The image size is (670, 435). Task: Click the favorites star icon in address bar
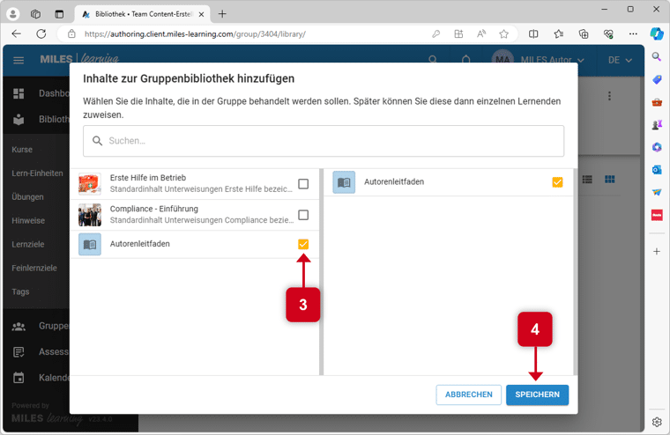(x=503, y=33)
